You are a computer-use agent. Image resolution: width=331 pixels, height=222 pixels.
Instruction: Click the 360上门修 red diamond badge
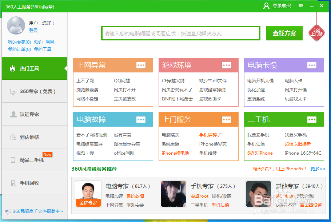[316, 32]
